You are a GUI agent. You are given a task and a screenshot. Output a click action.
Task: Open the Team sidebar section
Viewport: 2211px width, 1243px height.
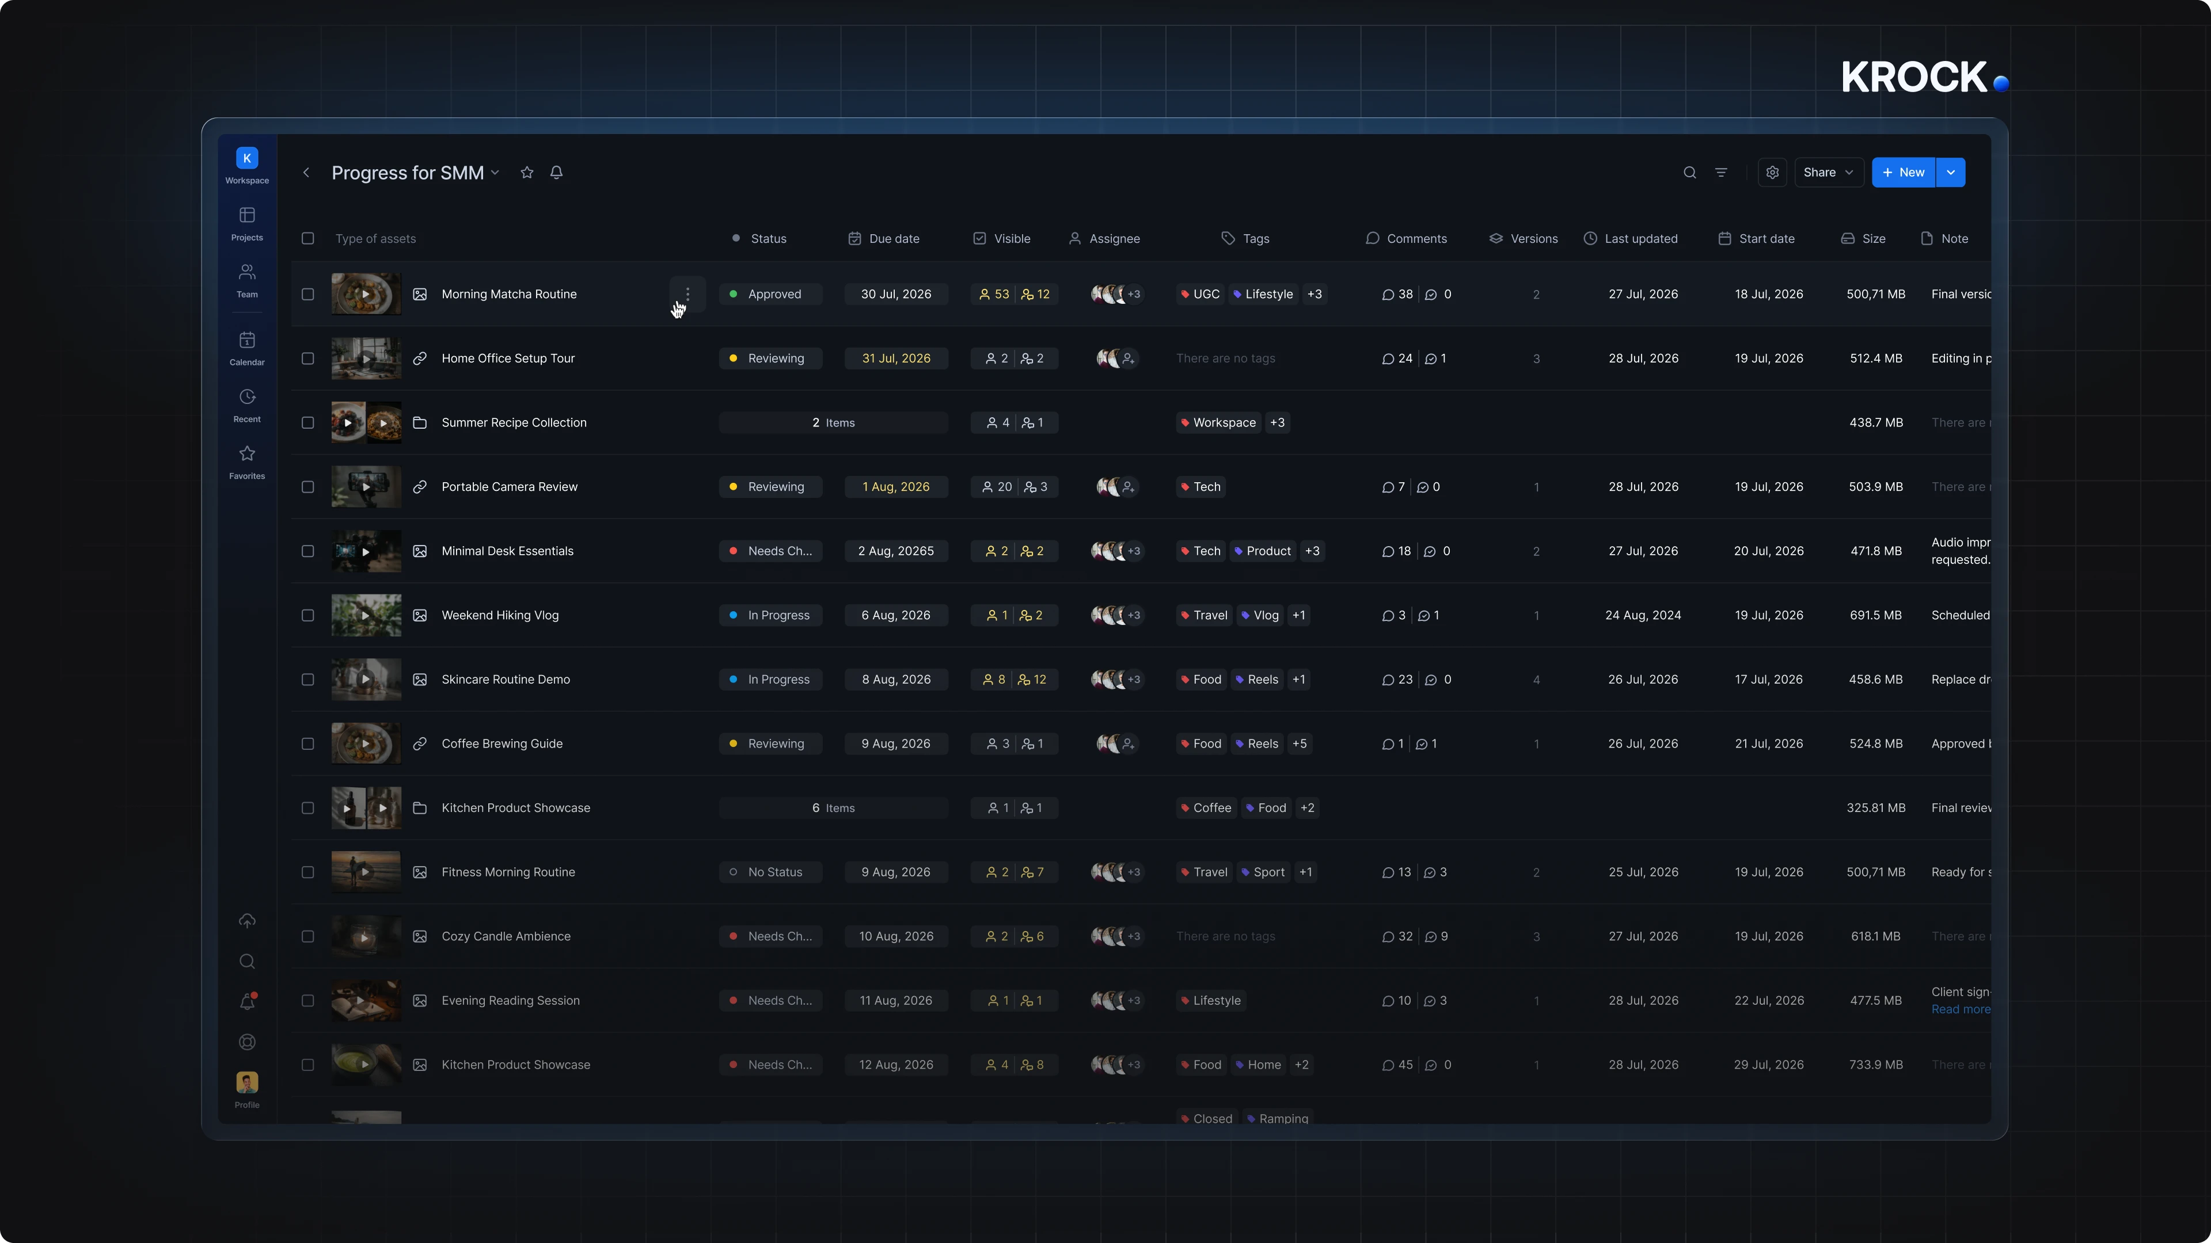(x=246, y=280)
